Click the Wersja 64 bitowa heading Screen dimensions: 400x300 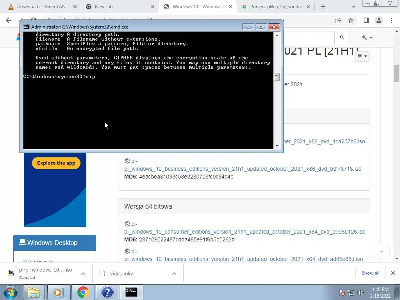pos(148,206)
